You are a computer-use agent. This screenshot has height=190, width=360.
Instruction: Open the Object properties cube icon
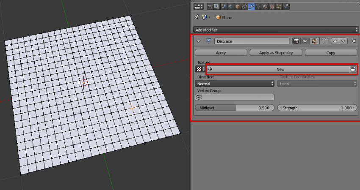coord(237,6)
